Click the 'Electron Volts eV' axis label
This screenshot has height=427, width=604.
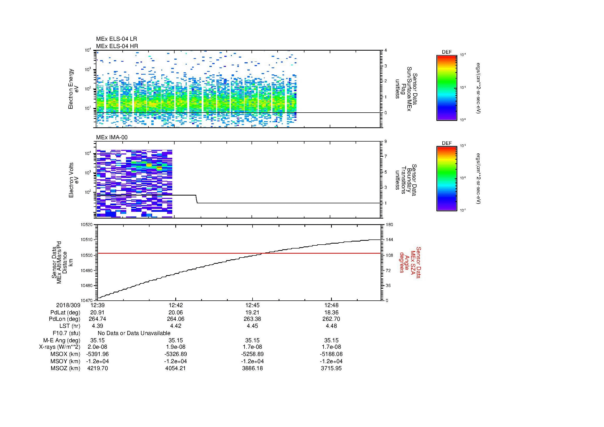(73, 180)
